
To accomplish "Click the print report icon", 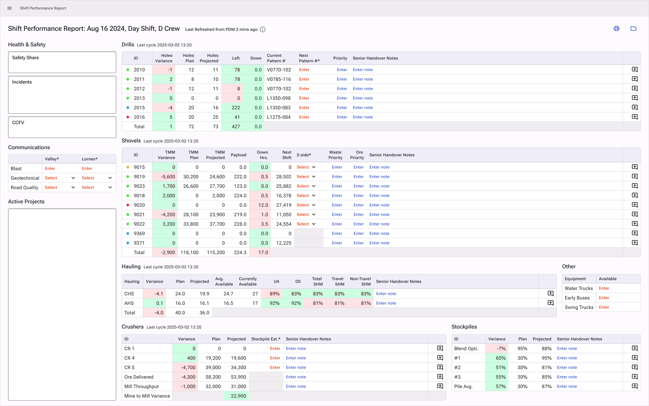I will click(x=617, y=29).
